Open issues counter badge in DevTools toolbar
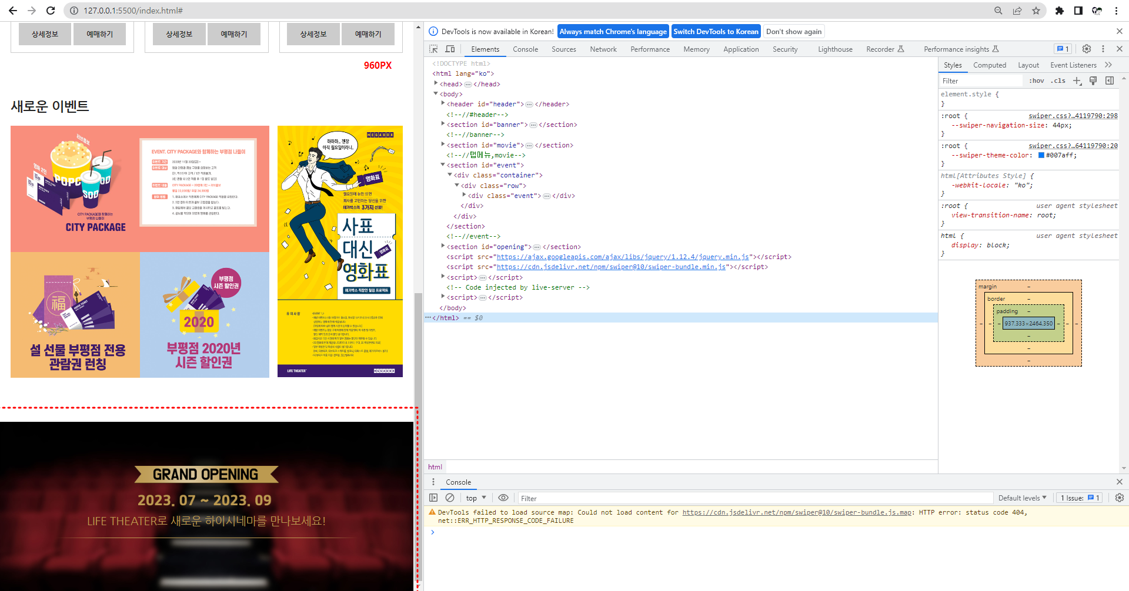The height and width of the screenshot is (591, 1129). point(1063,49)
